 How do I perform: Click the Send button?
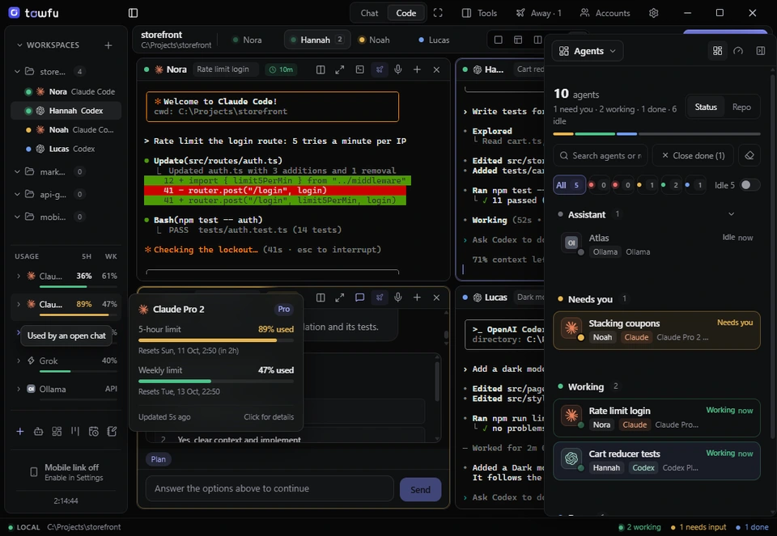(420, 489)
